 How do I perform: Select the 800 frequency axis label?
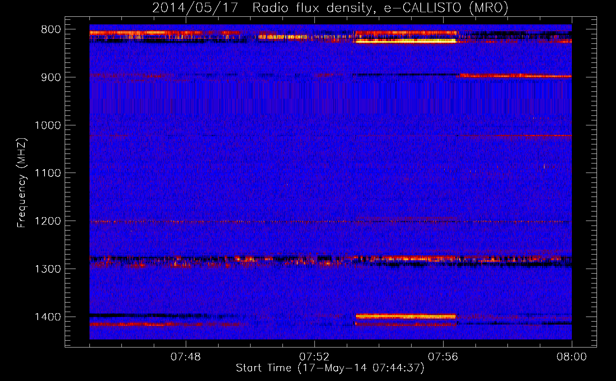tap(51, 30)
